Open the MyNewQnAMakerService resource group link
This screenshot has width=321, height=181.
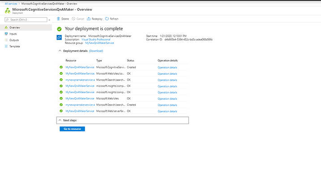coord(100,43)
